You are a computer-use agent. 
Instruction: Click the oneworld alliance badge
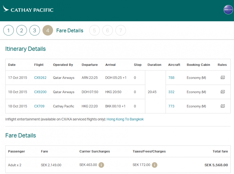(228, 10)
